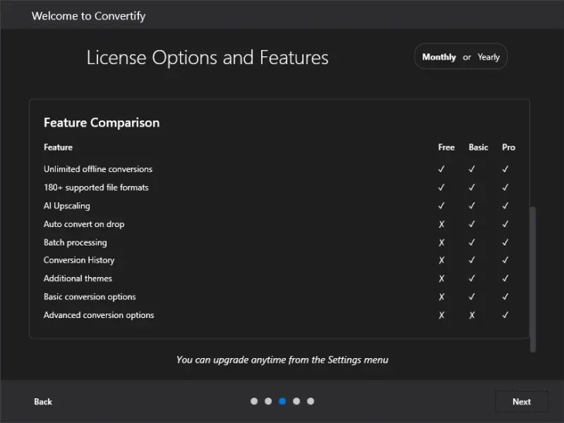Click Free X mark for Conversion History
Screen dimensions: 564x423
click(441, 260)
